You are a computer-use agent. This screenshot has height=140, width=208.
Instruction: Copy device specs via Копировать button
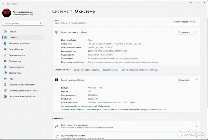coord(184,32)
